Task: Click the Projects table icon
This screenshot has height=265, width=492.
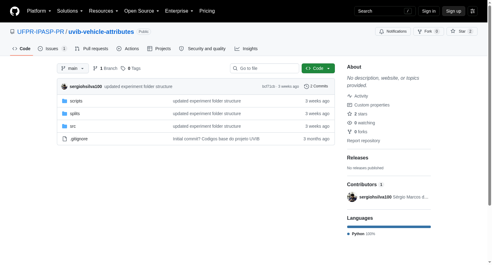Action: point(150,49)
